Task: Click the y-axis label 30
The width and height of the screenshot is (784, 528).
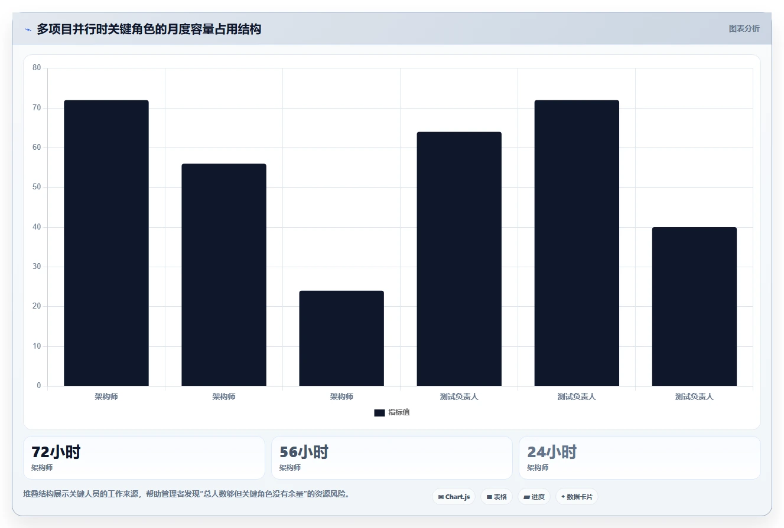Action: (x=37, y=267)
